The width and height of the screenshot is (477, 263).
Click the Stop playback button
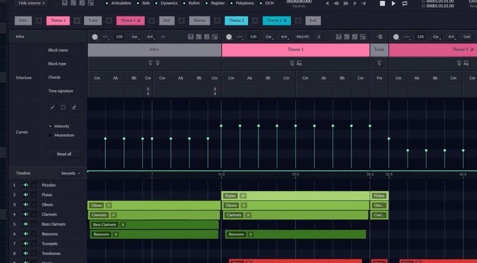(x=383, y=3)
